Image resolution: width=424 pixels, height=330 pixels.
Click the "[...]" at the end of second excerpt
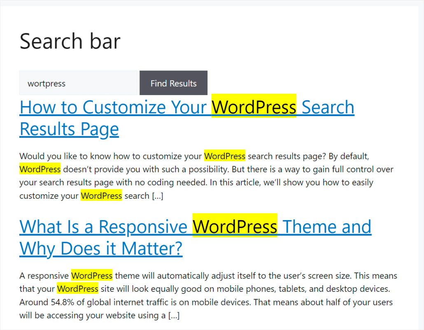pos(174,315)
